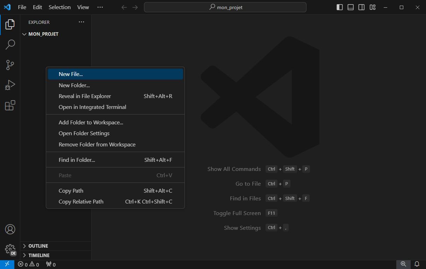
Task: Toggle the bottom panel visibility
Action: 351,7
